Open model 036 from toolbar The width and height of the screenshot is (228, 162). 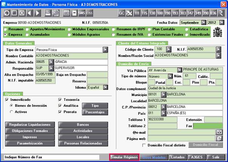pyautogui.click(x=213, y=13)
